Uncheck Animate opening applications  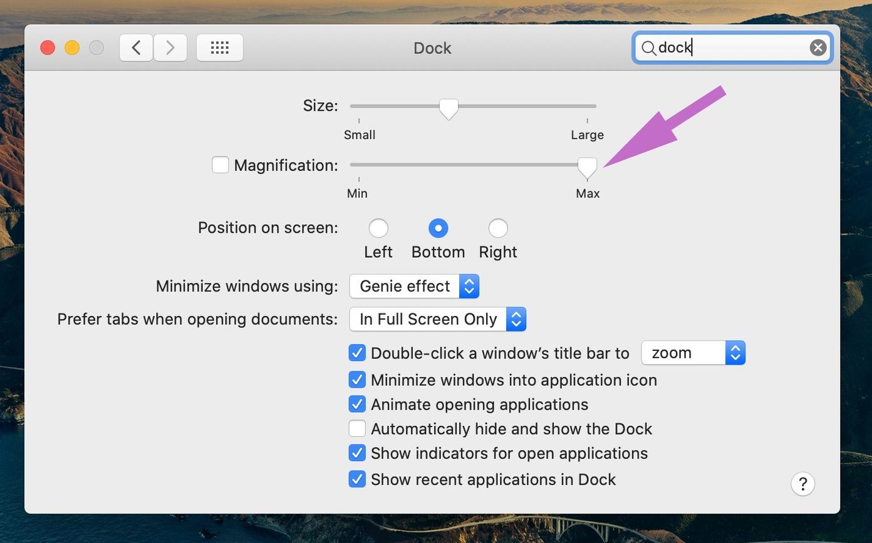(x=357, y=404)
